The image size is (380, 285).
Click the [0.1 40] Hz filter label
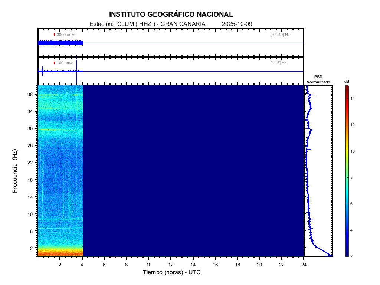(x=280, y=35)
